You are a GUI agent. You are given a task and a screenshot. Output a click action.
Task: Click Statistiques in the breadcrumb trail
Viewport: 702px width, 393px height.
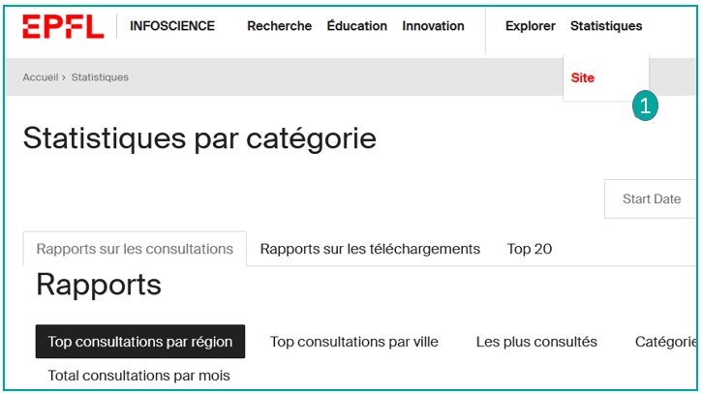click(x=100, y=77)
